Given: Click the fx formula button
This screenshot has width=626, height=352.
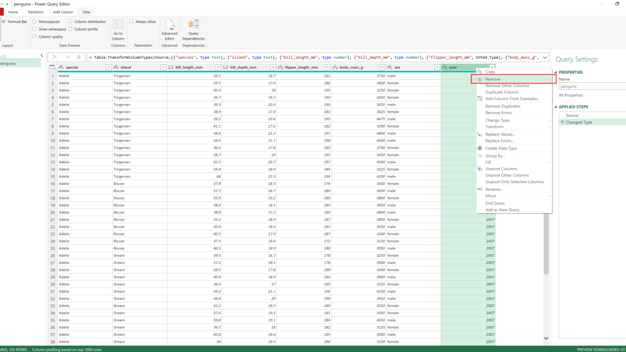Looking at the screenshot, I should tap(79, 57).
